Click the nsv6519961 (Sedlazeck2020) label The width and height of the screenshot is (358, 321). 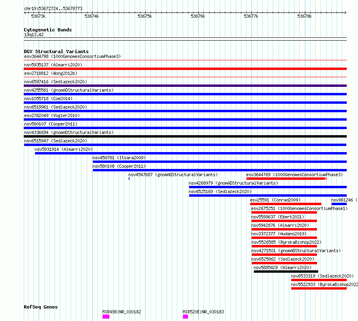(x=56, y=107)
